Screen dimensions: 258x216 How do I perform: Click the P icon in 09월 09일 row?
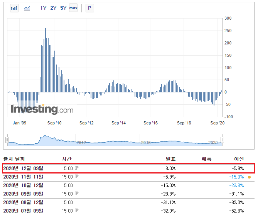[x=77, y=194]
